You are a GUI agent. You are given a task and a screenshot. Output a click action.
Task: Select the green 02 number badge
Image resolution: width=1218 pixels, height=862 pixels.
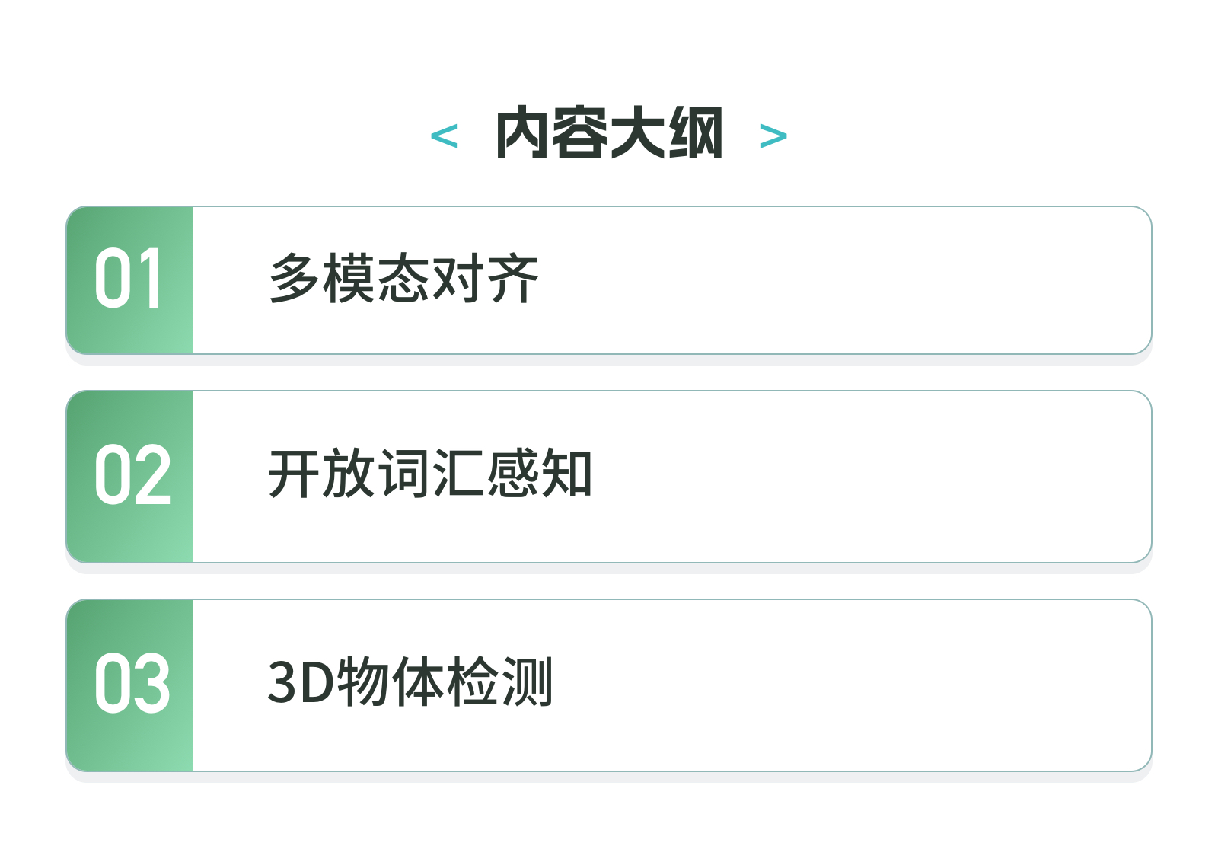pos(130,477)
